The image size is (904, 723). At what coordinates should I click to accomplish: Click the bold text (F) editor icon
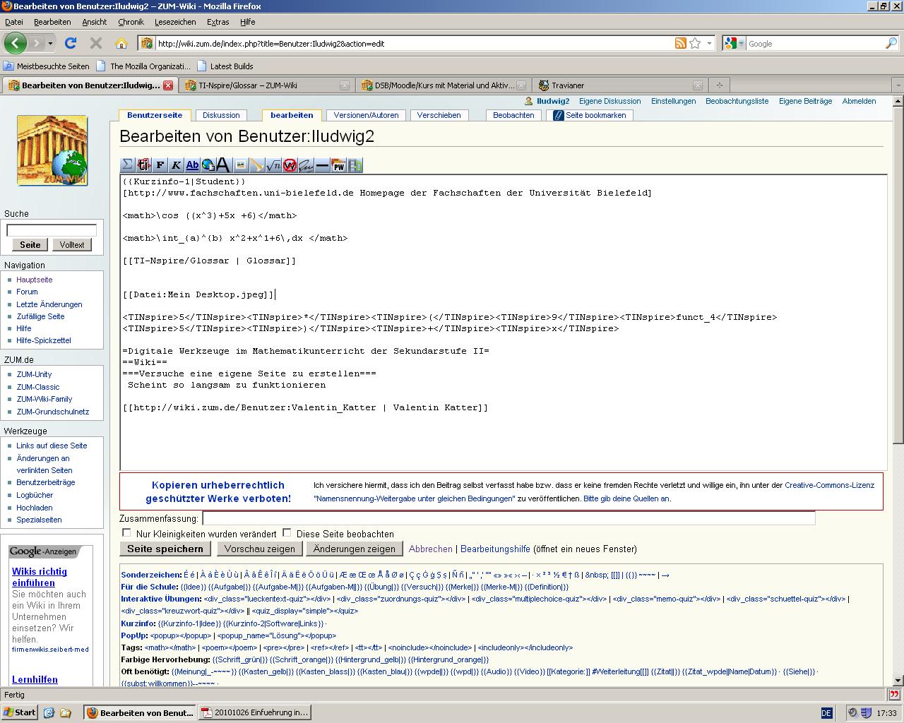pyautogui.click(x=160, y=165)
